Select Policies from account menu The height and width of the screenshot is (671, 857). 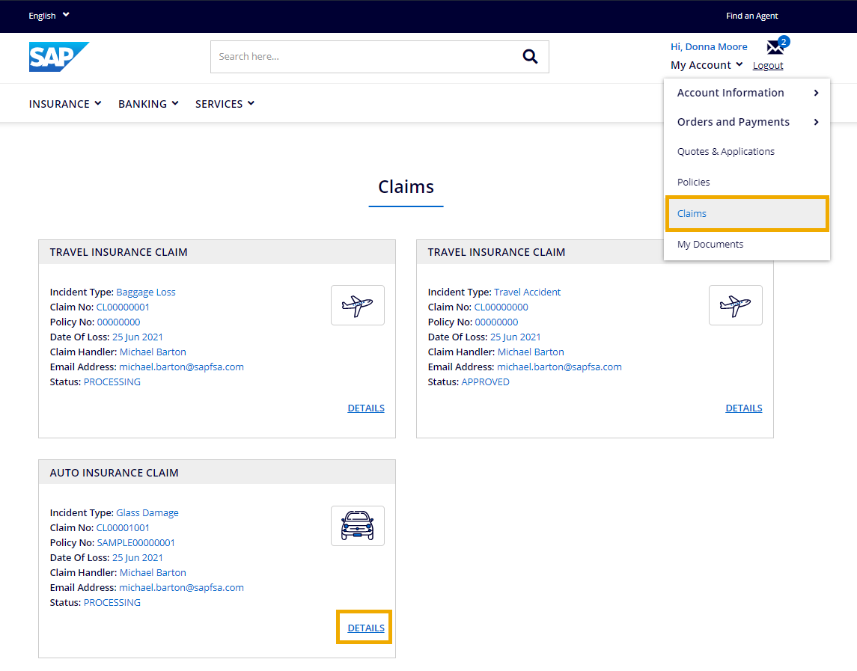[693, 182]
